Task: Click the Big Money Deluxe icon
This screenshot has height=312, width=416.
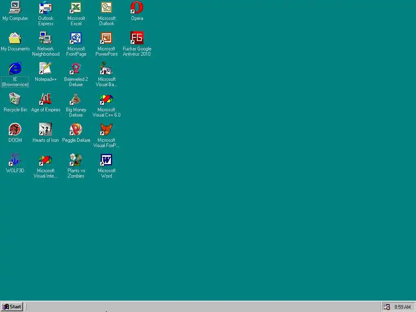Action: [x=76, y=99]
